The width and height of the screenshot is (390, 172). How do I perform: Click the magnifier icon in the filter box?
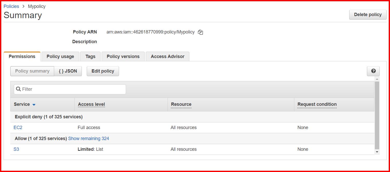coord(18,89)
